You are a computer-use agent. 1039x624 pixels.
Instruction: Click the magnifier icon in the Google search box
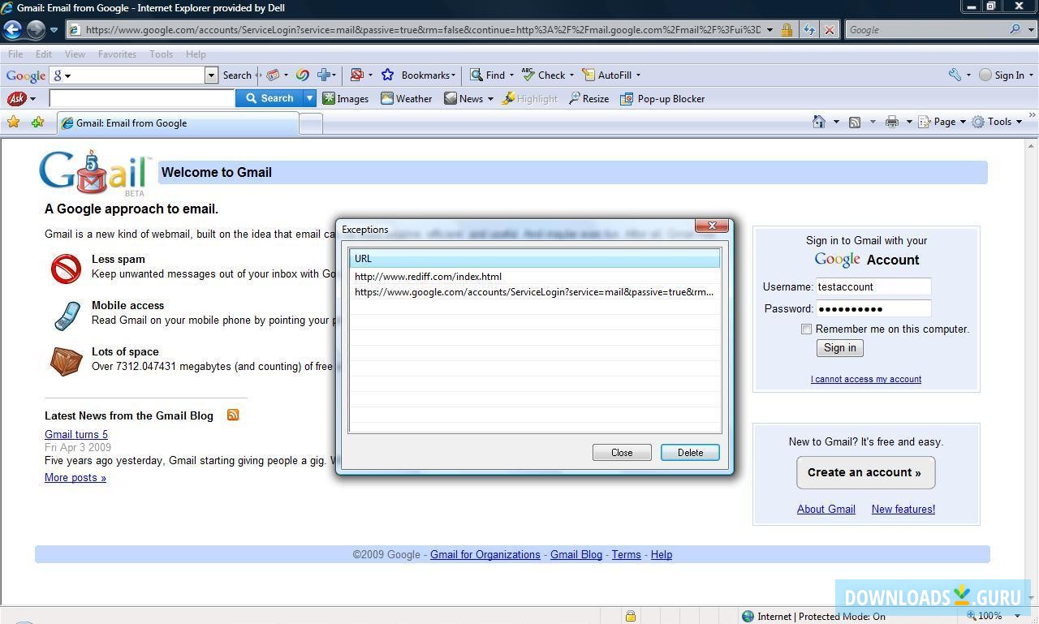tap(1015, 29)
